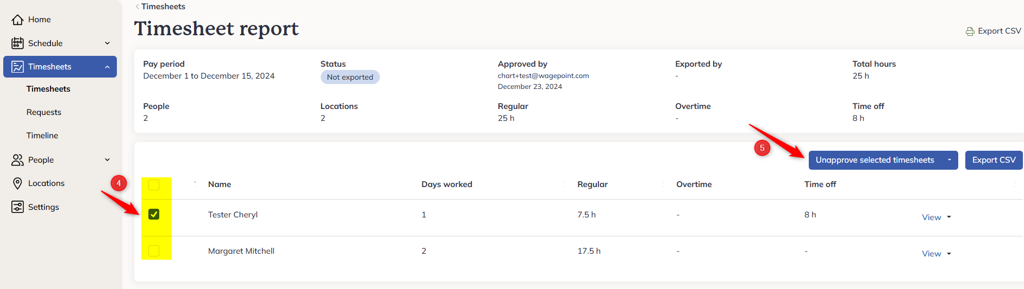Click the Unapprove selected timesheets button
Viewport: 1024px width, 289px height.
tap(875, 160)
